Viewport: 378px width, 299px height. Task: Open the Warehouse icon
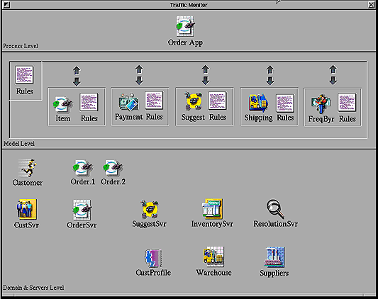coord(214,256)
